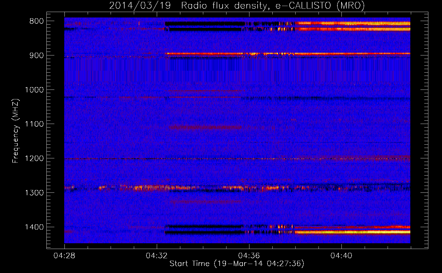Click the 'Frequency (MHZ)' axis label

coord(16,131)
